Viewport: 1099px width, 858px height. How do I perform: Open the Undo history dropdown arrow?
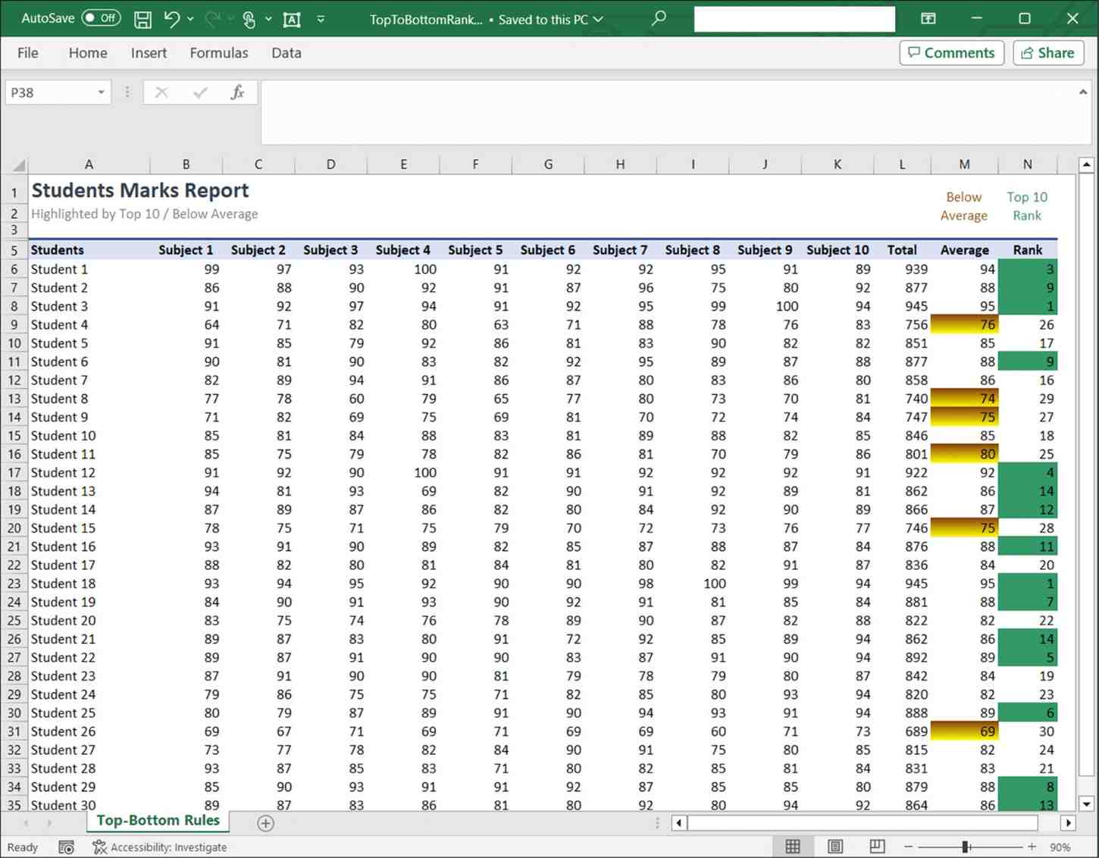pos(190,19)
